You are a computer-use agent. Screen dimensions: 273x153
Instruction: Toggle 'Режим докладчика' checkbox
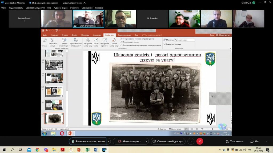point(165,44)
